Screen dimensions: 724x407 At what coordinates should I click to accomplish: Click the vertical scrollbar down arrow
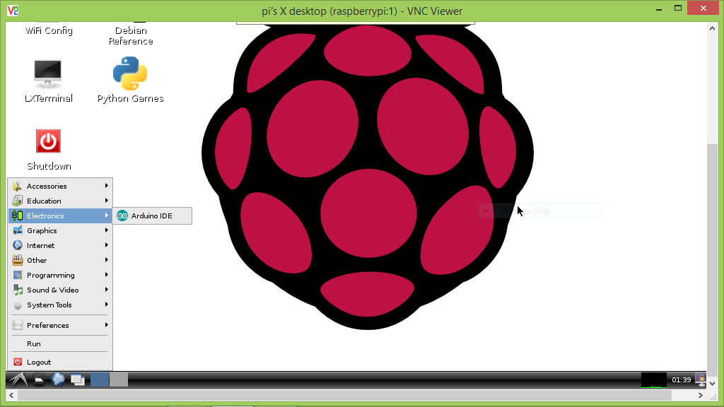(712, 384)
